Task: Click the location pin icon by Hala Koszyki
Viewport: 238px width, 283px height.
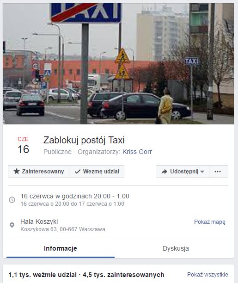Action: click(x=12, y=225)
